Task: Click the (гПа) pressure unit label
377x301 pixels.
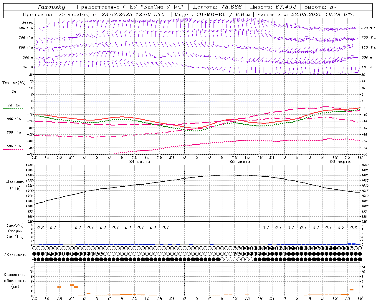Action: click(x=15, y=188)
